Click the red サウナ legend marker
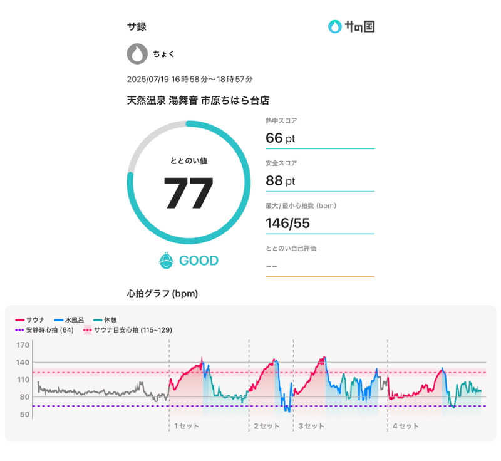 pyautogui.click(x=19, y=319)
